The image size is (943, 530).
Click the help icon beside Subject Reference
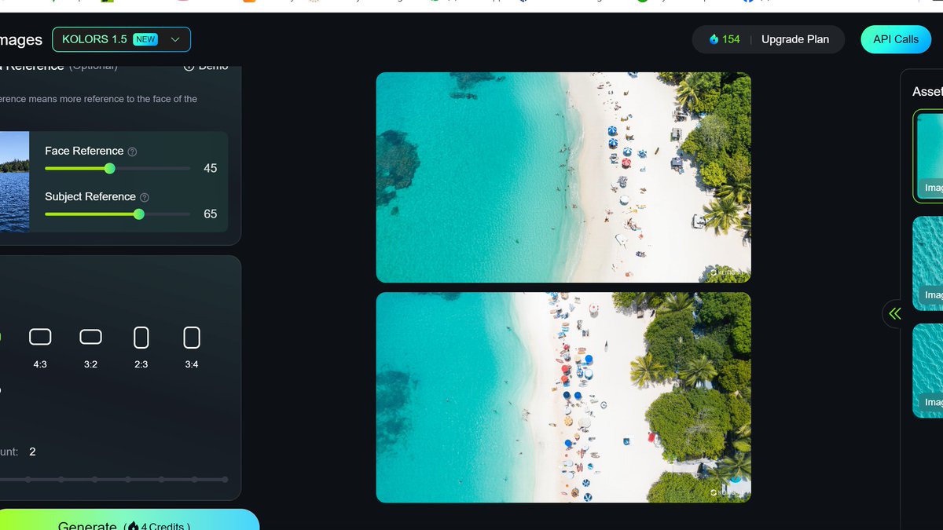pos(145,197)
